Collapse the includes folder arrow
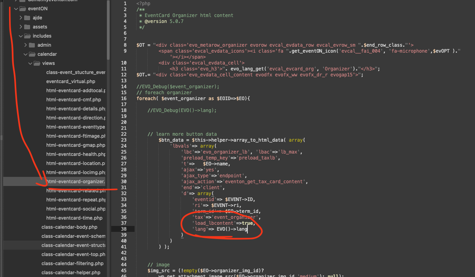Viewport: 475px width, 277px height. tap(20, 36)
